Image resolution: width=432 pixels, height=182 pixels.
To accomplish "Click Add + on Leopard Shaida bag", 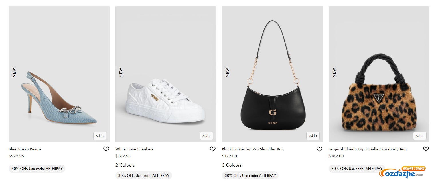I will coord(420,136).
